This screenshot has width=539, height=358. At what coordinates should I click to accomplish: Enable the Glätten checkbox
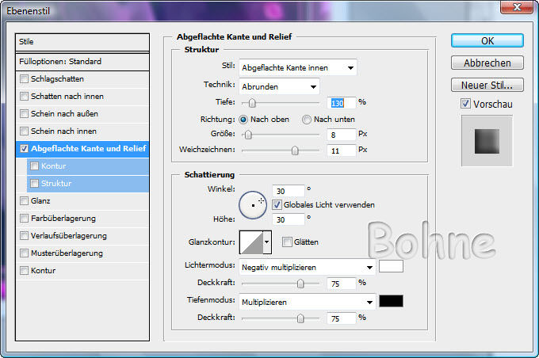[287, 242]
